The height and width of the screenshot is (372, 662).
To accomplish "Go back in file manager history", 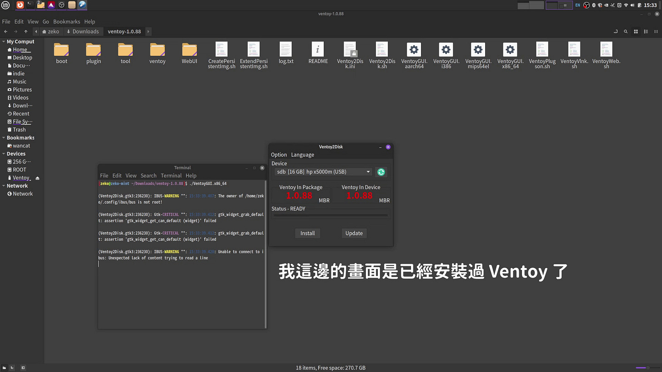I will point(5,31).
